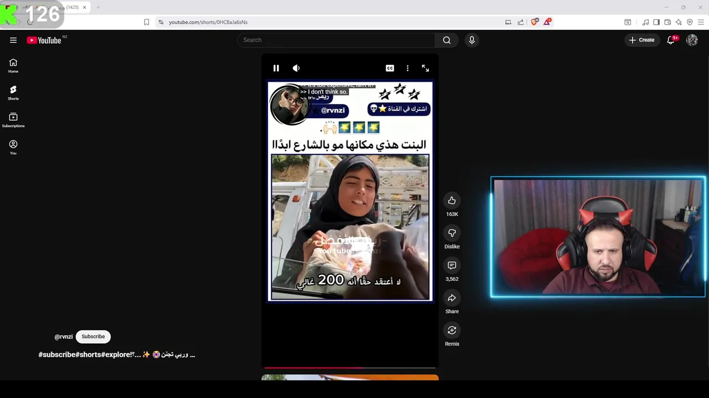Share this Short
This screenshot has height=398, width=709.
click(452, 298)
